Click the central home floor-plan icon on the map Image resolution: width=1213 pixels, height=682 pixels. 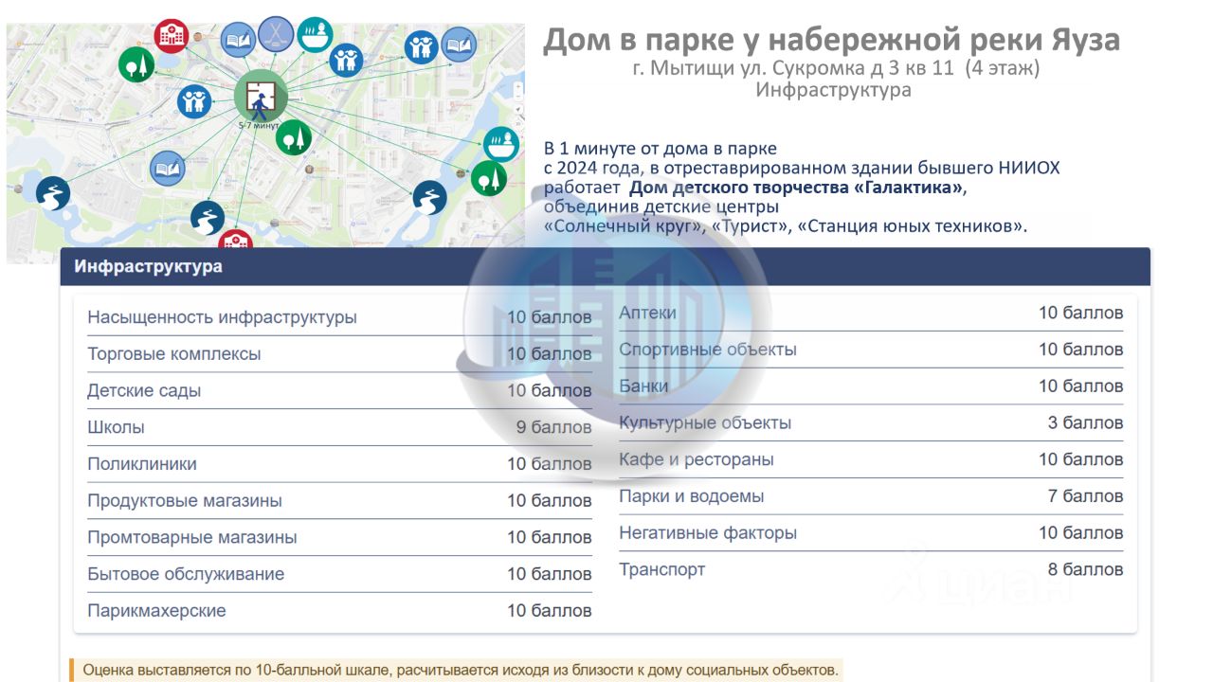(261, 96)
